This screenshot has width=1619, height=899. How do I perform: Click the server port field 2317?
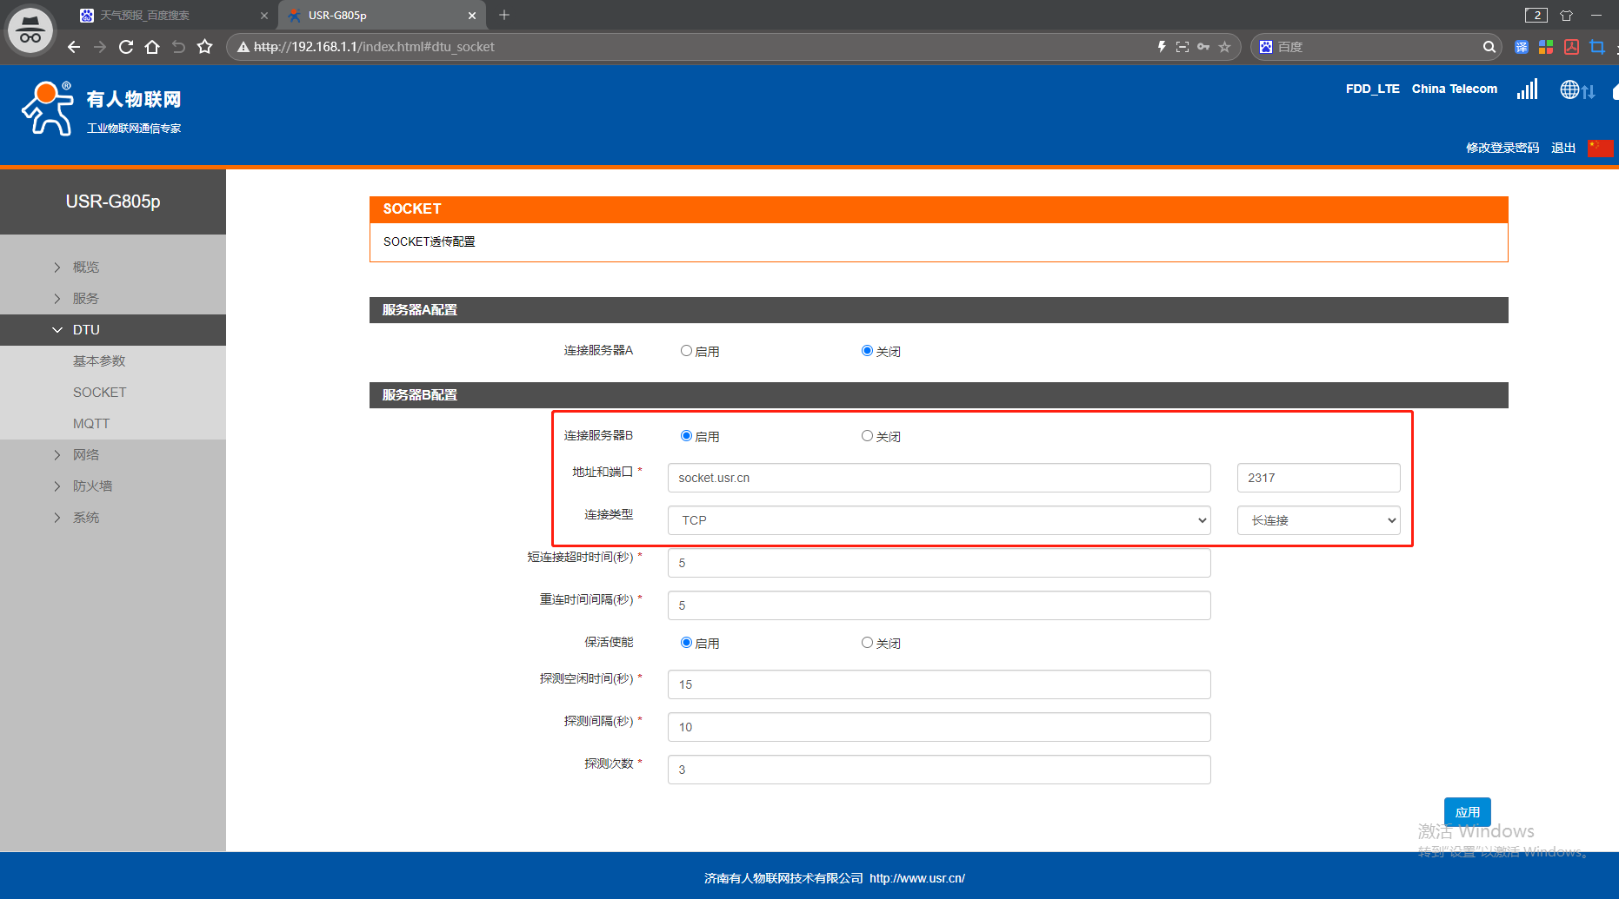coord(1318,478)
